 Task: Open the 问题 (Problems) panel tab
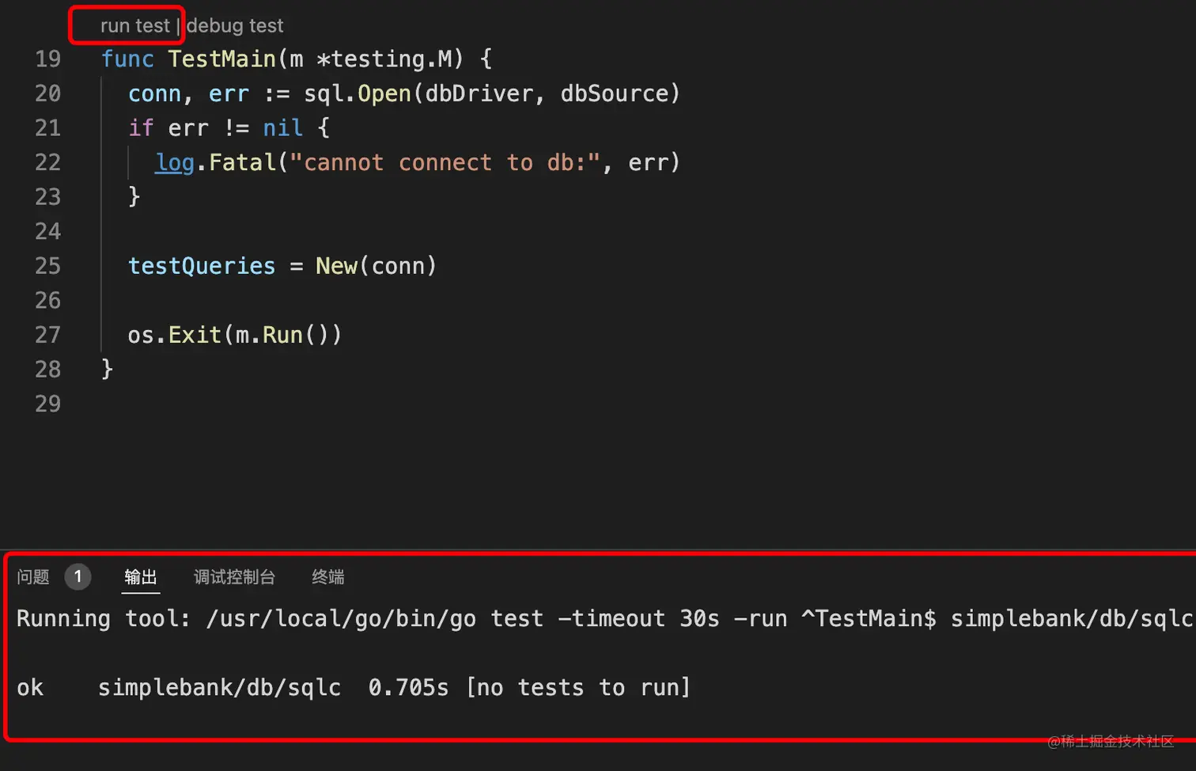click(33, 576)
